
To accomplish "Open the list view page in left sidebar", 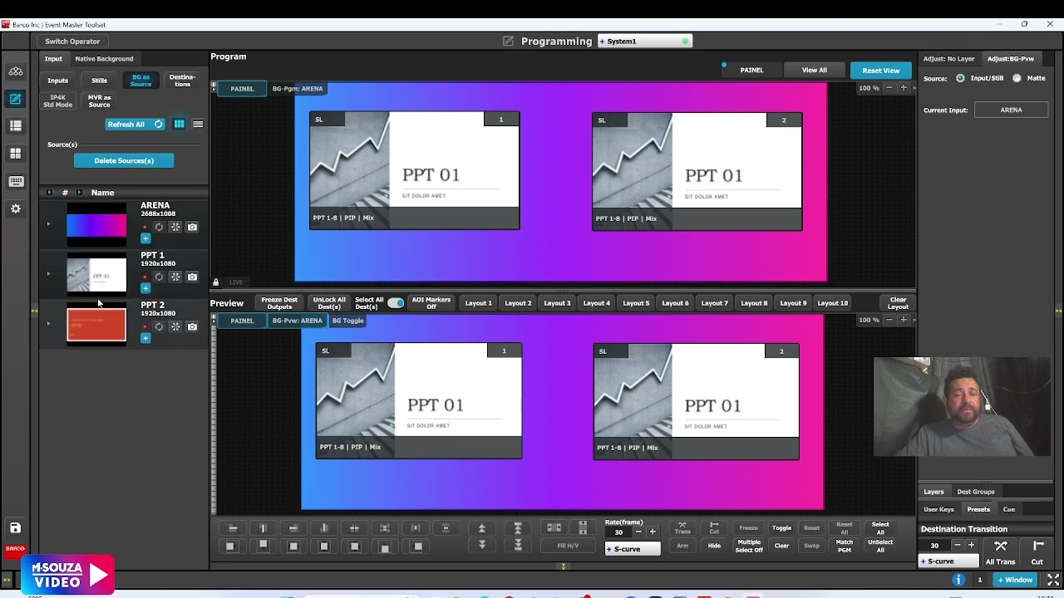I will pyautogui.click(x=15, y=126).
